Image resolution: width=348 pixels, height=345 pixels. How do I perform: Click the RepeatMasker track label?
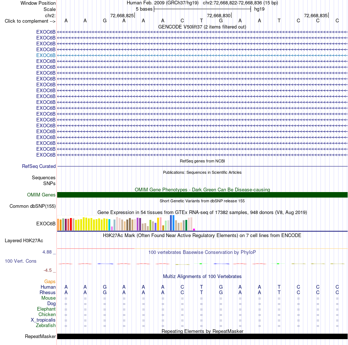pyautogui.click(x=40, y=337)
